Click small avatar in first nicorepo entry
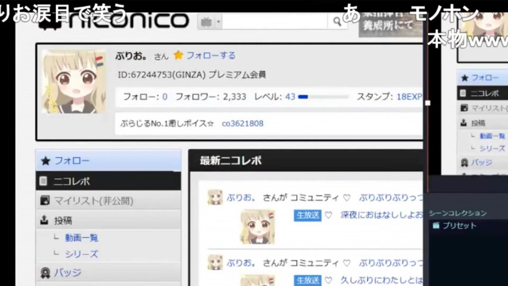This screenshot has height=286, width=508. pos(215,198)
